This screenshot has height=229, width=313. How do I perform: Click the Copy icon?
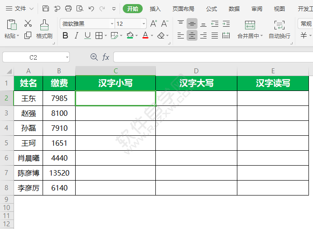[x=28, y=35]
